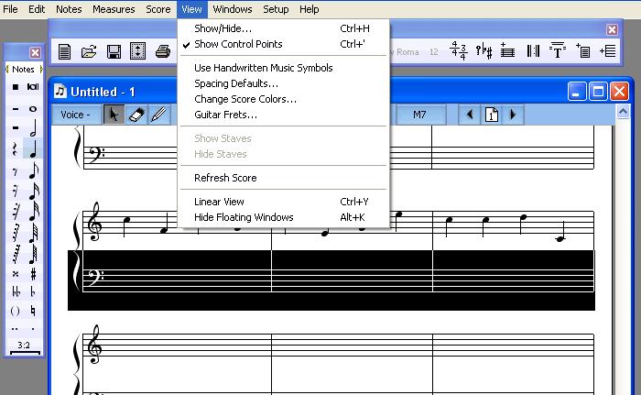641x395 pixels.
Task: Pick the pencil tool
Action: (158, 115)
